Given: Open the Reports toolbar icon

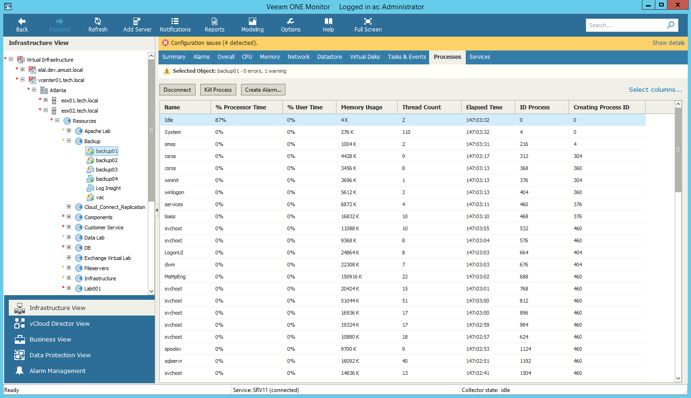Looking at the screenshot, I should click(215, 21).
